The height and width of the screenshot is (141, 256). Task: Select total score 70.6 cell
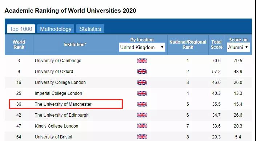[216, 61]
